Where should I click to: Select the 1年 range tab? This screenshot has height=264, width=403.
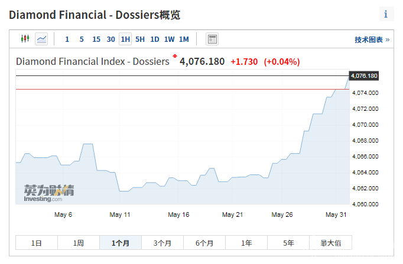point(246,243)
